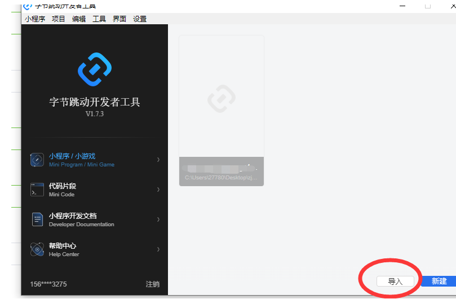This screenshot has width=456, height=299.
Task: Click the Mini Program / Mini Game icon
Action: point(37,160)
